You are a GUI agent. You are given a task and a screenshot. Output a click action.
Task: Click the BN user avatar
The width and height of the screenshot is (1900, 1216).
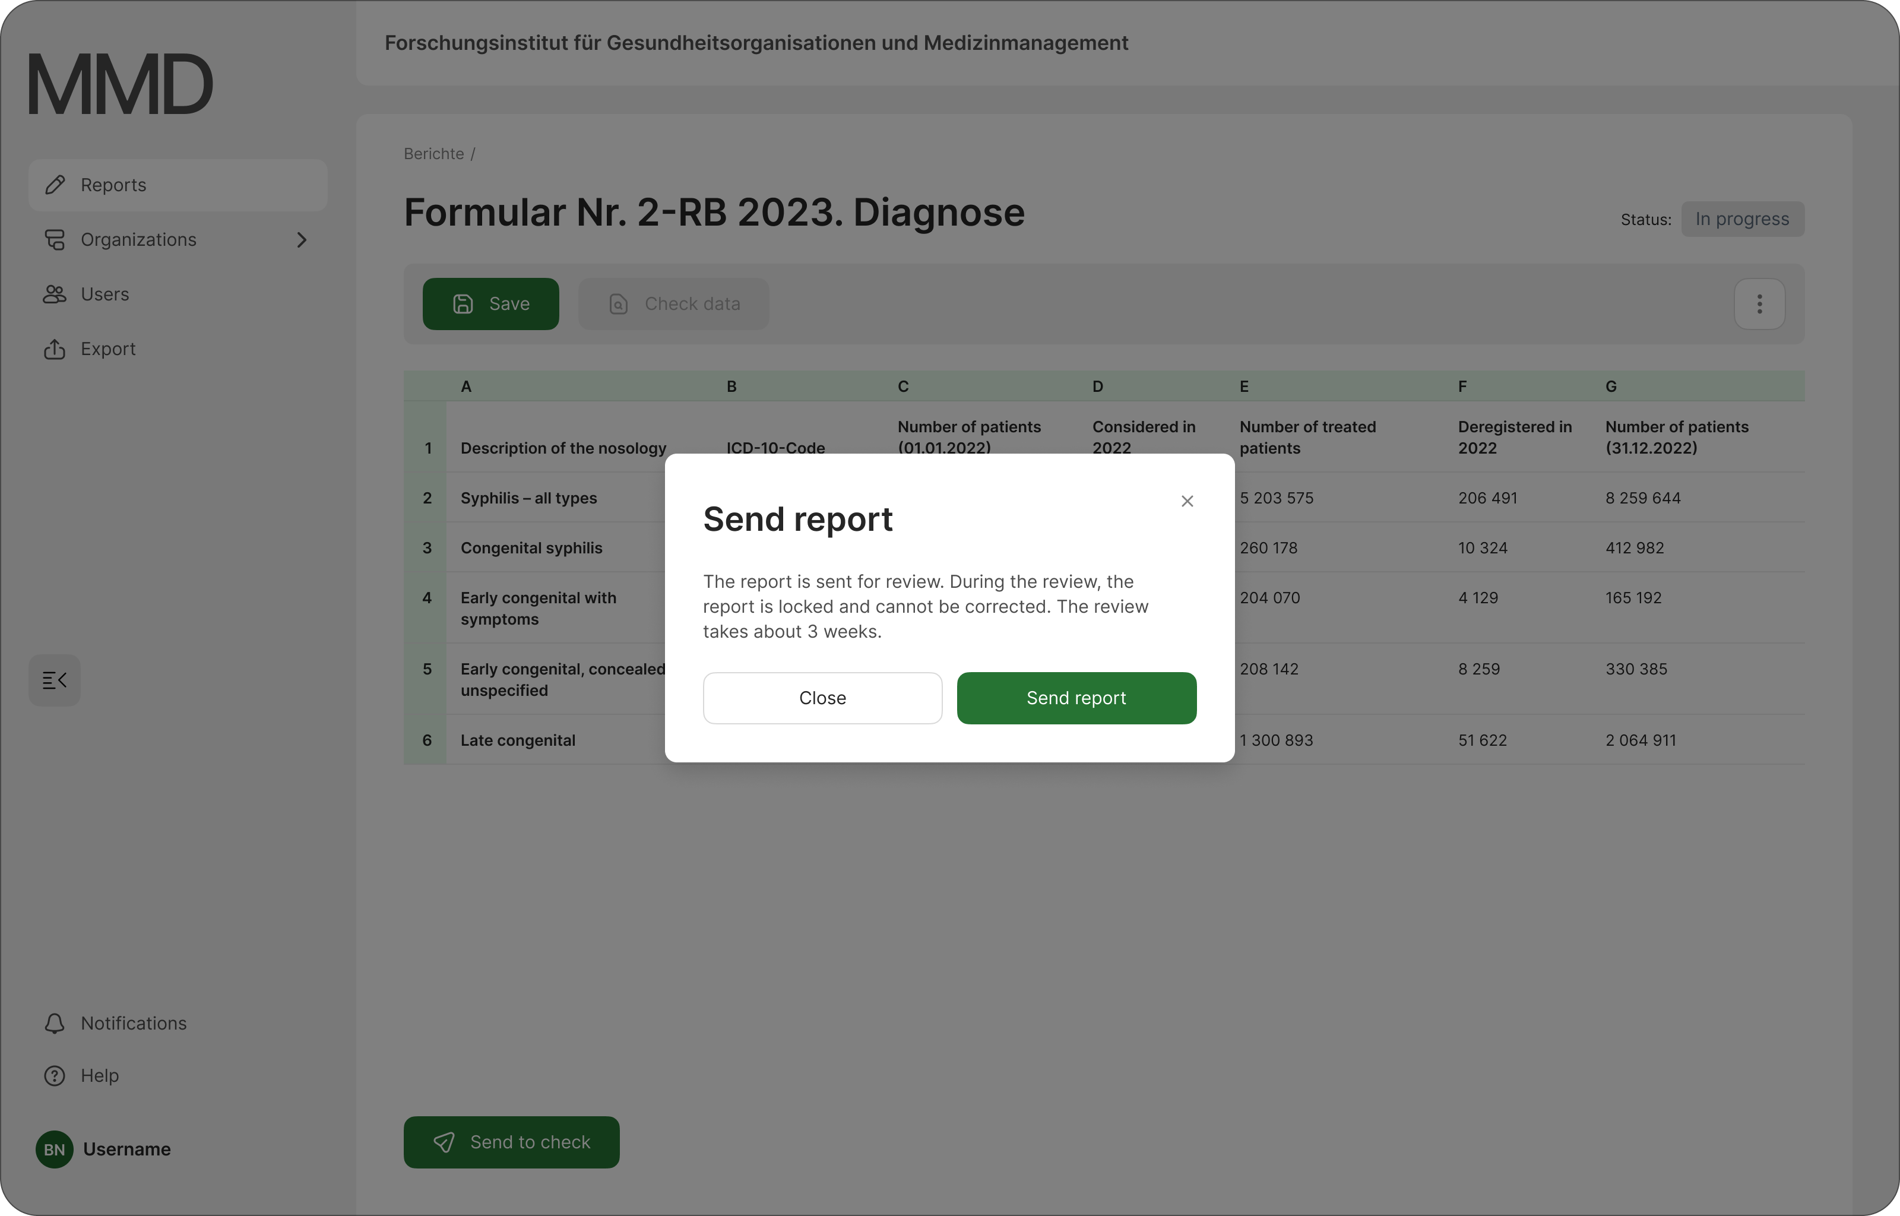click(x=55, y=1149)
